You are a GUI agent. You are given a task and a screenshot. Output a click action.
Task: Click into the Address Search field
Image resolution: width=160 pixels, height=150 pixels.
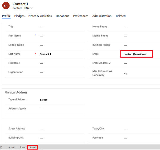pyautogui.click(x=61, y=109)
